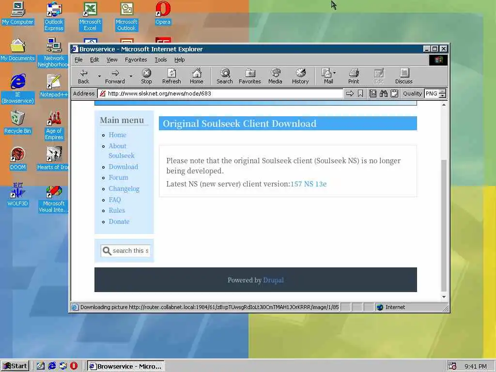
Task: Select the Microsoft Visual InterDev desktop icon
Action: 53,198
